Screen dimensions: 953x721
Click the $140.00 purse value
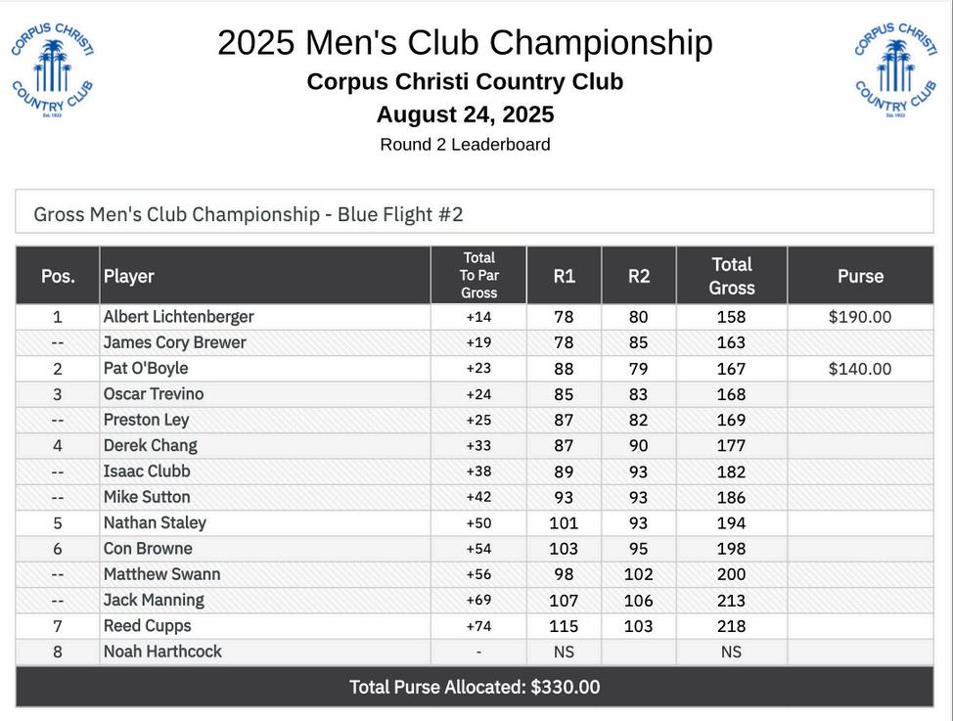(x=860, y=369)
